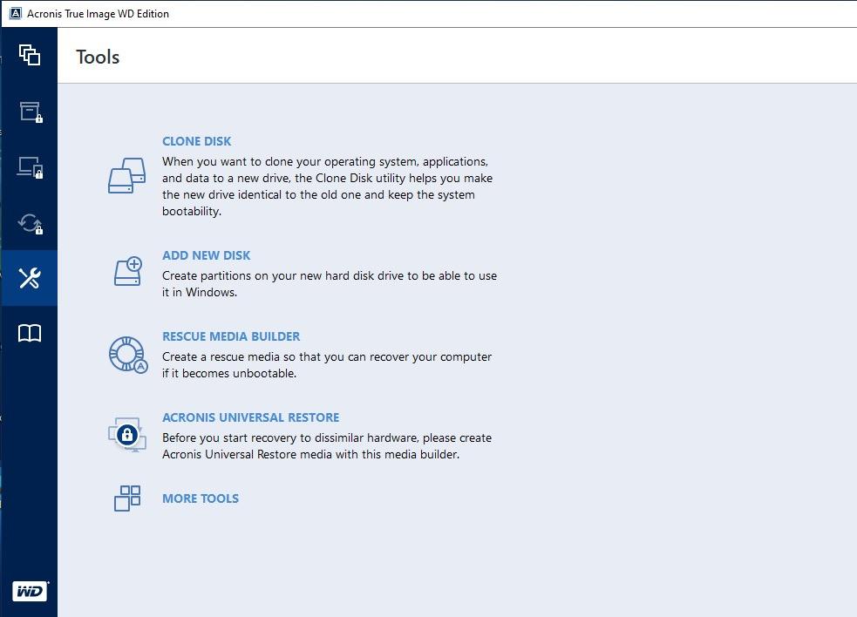
Task: Click the Rescue Media Builder lifebuoy icon
Action: pyautogui.click(x=128, y=355)
